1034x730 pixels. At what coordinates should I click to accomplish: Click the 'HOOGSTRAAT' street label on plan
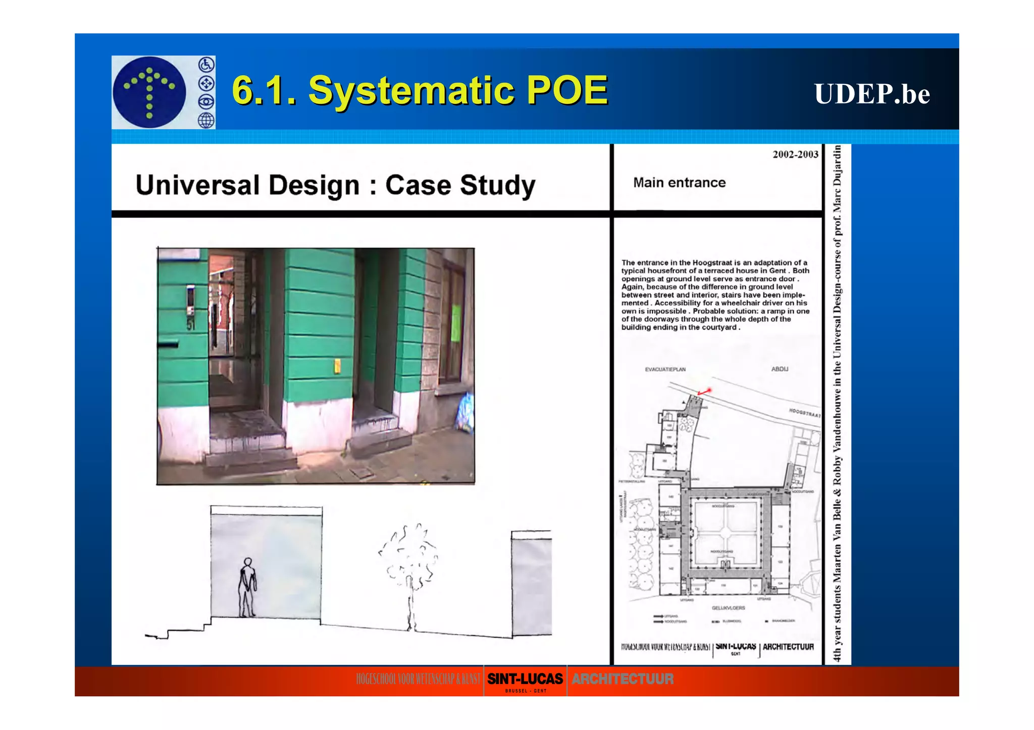pos(805,413)
